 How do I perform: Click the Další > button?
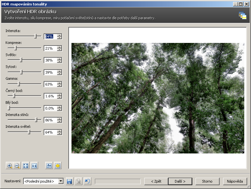(180, 181)
